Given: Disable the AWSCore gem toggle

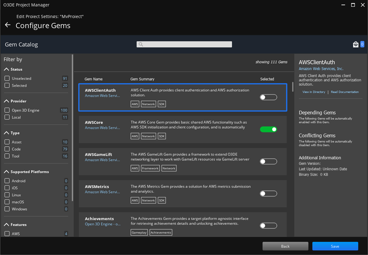Looking at the screenshot, I should coord(268,128).
